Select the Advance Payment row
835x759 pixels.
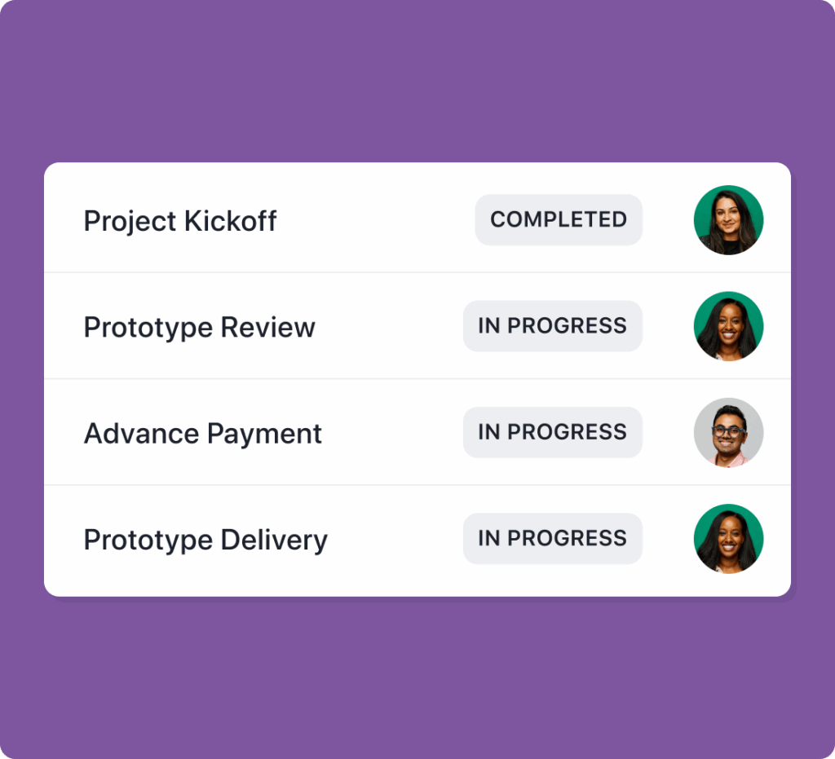(202, 433)
